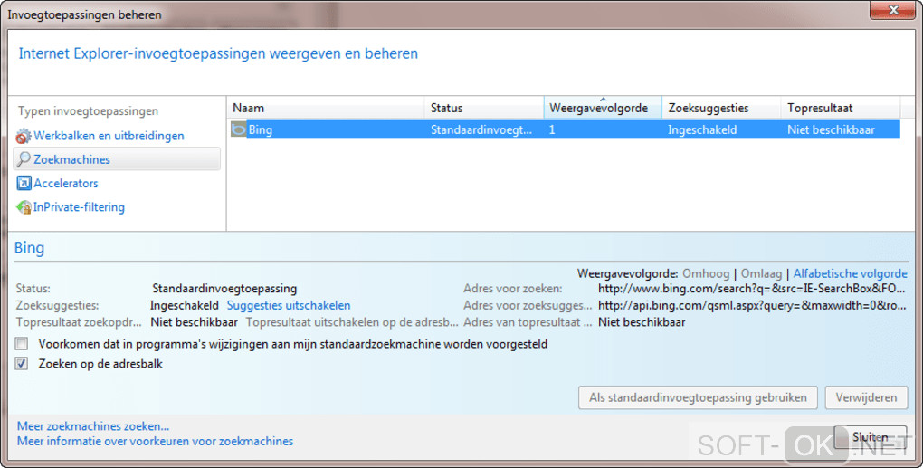Click the Omlaag order link
The width and height of the screenshot is (923, 468).
click(761, 273)
